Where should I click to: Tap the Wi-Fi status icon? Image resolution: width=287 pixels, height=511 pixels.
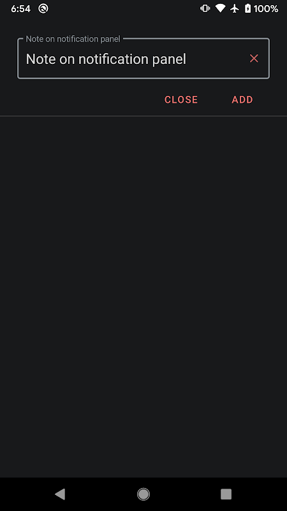coord(220,9)
